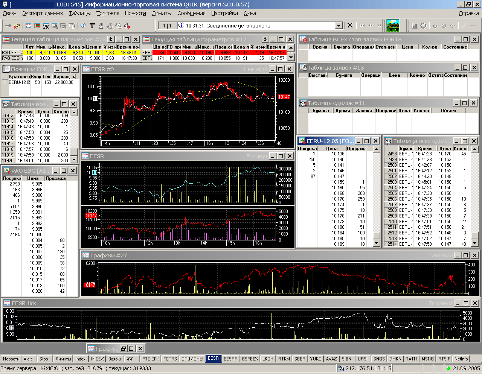Click scroll thumb in all deals table
Viewport: 482px width, 374px height.
[x=475, y=236]
